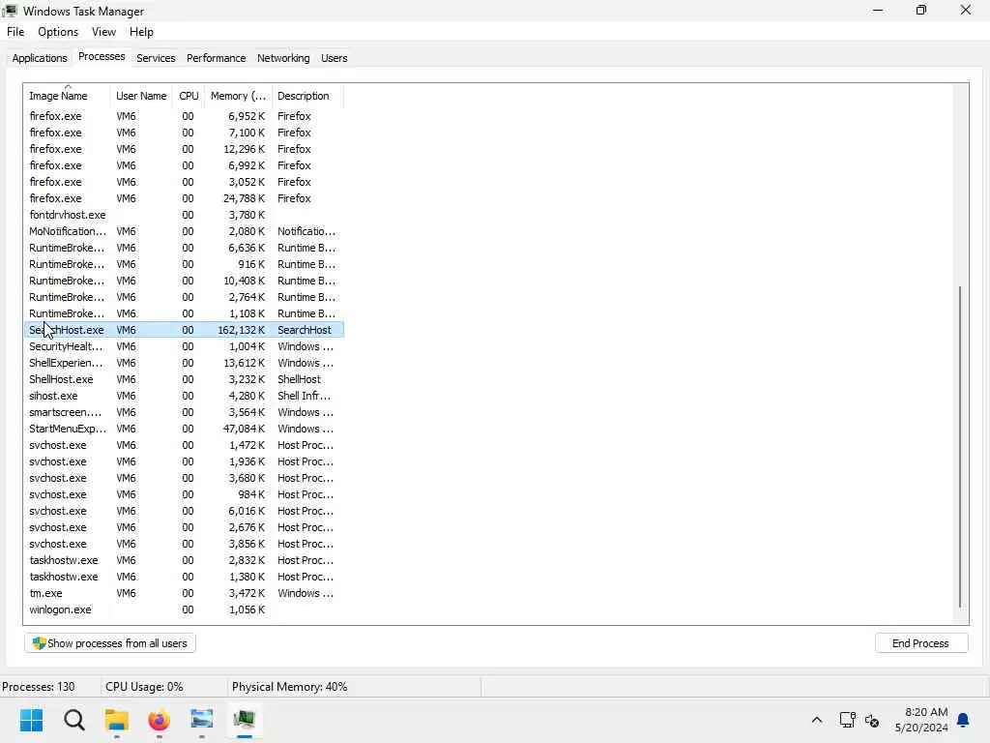This screenshot has height=743, width=990.
Task: Select the ShellExperience process row
Action: pyautogui.click(x=184, y=363)
